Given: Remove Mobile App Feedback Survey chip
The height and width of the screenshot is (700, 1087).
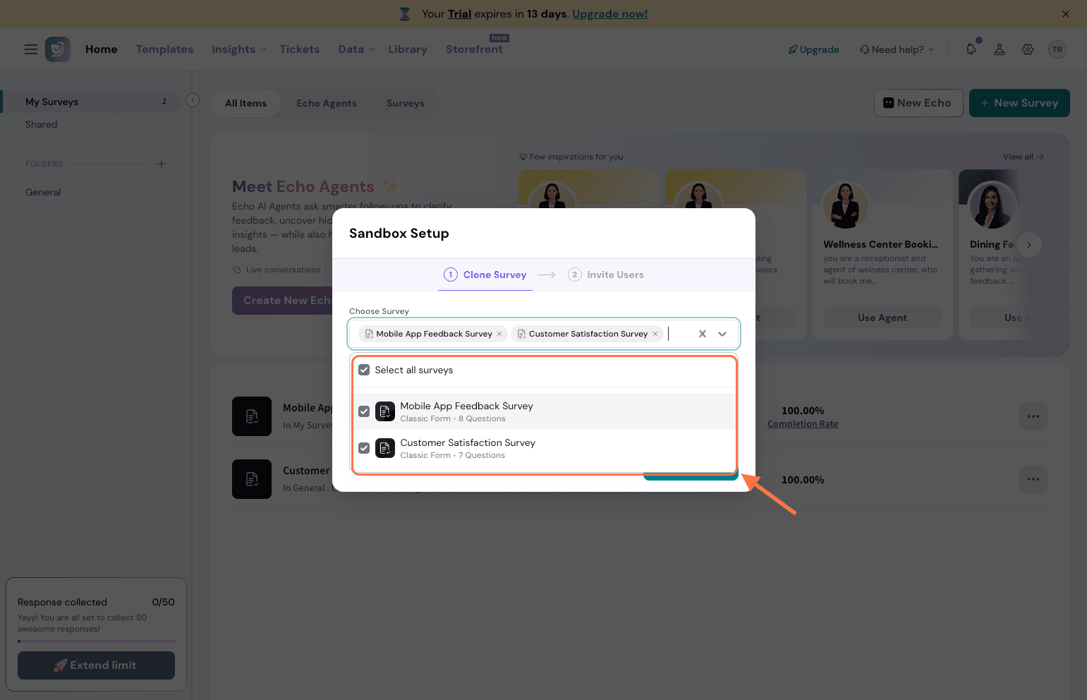Looking at the screenshot, I should pos(499,334).
